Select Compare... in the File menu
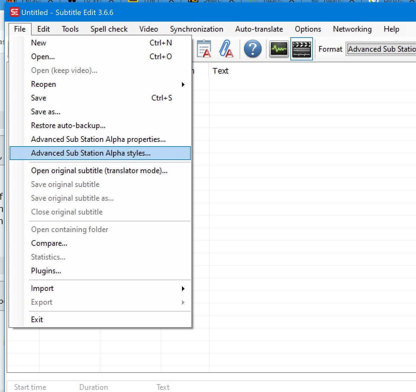Viewport: 416px width, 392px height. pos(100,243)
